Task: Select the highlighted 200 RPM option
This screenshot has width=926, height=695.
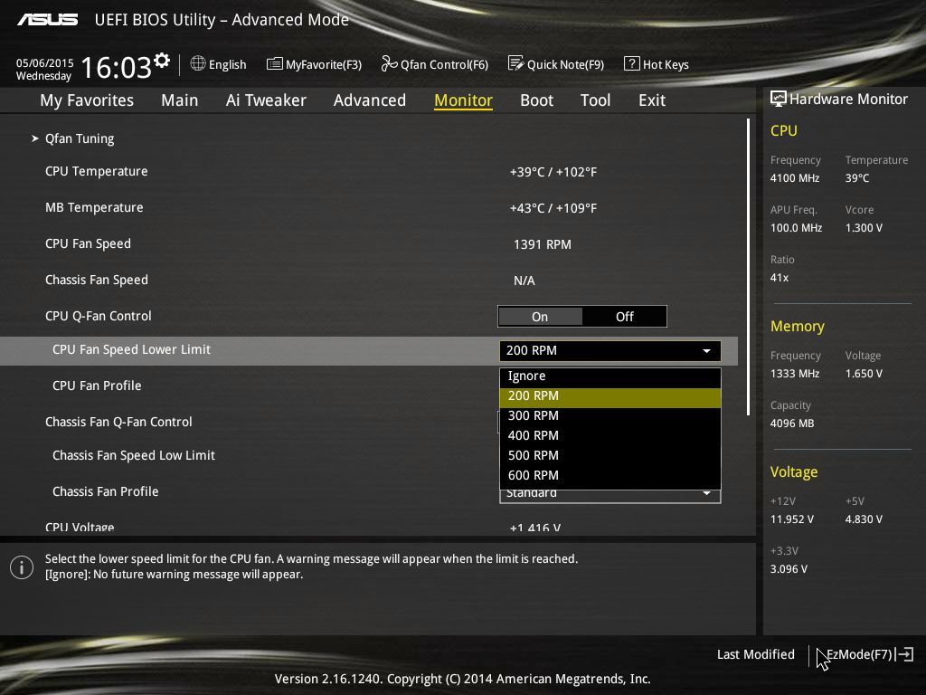Action: pos(610,396)
